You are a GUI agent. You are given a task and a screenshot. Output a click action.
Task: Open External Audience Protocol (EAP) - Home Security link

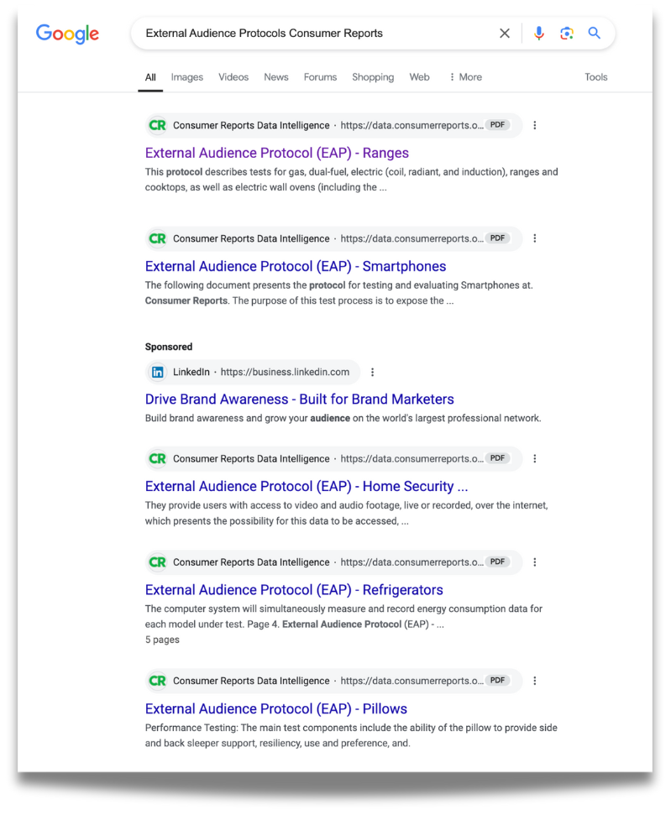click(x=307, y=487)
